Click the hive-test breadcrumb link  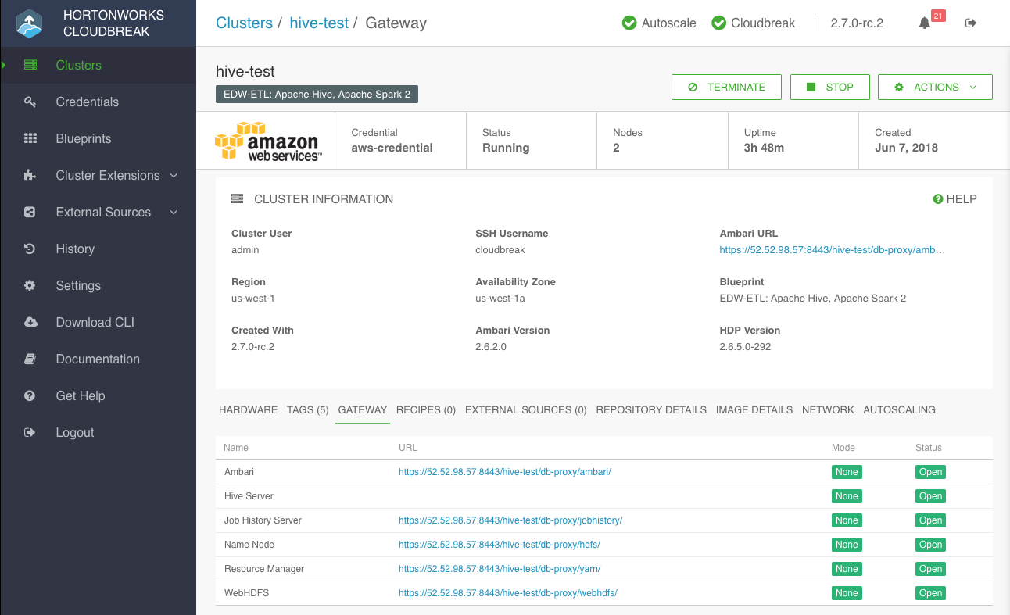319,23
